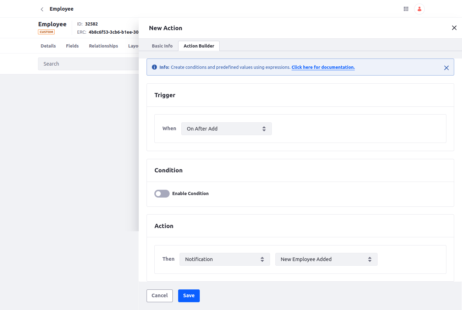Viewport: 462px width, 310px height.
Task: Open the applications grid menu
Action: click(406, 9)
